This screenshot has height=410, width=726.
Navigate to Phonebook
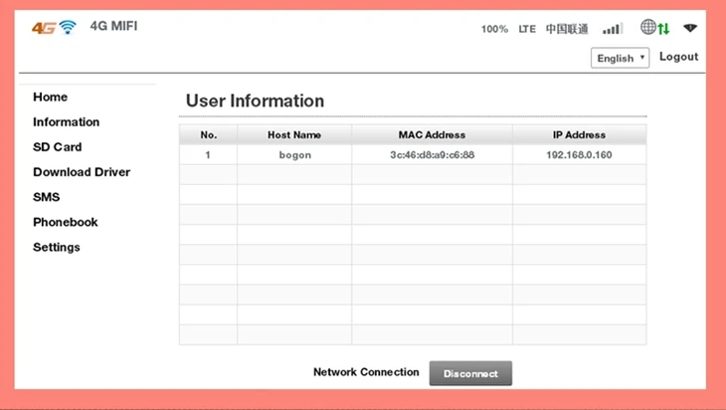tap(66, 222)
